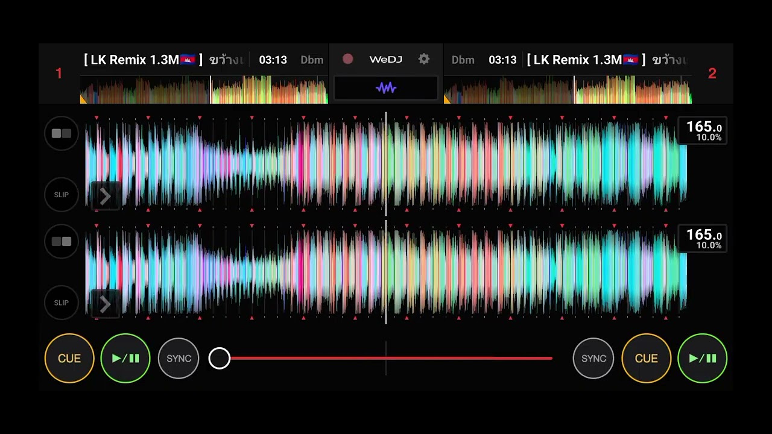Toggle SYNC for deck 1
The height and width of the screenshot is (434, 772).
click(179, 358)
